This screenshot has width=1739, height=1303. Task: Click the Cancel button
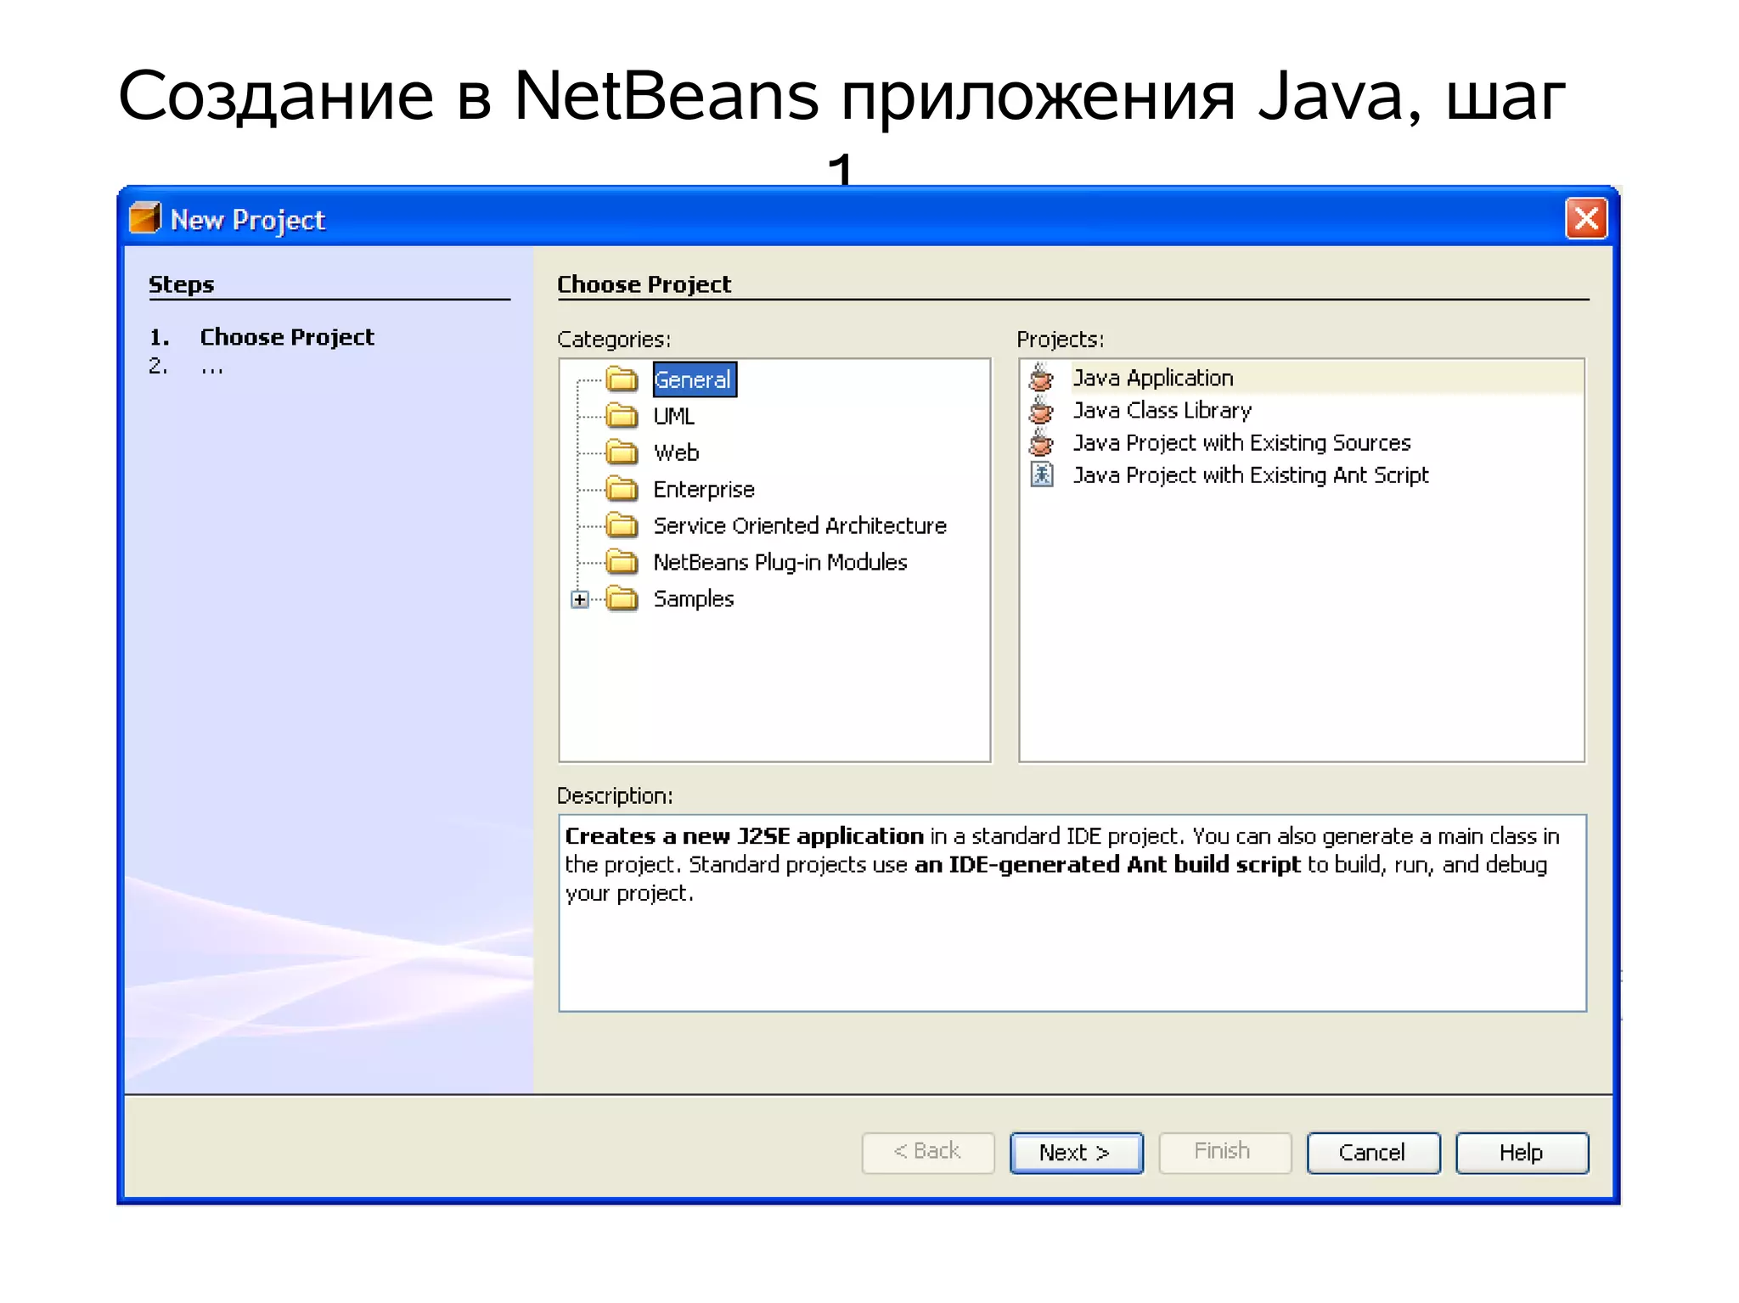click(x=1373, y=1153)
